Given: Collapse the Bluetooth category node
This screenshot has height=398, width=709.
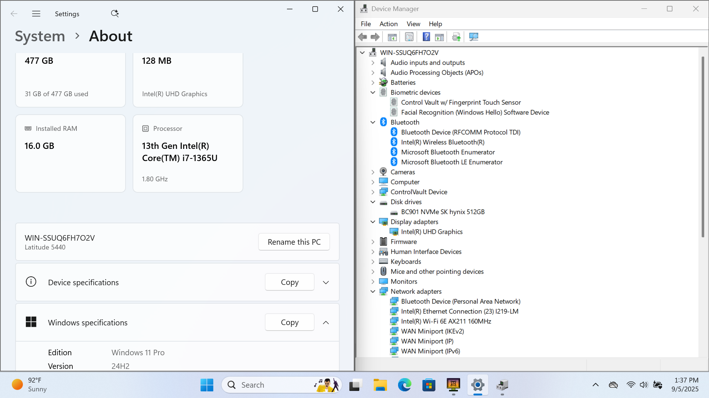Looking at the screenshot, I should tap(373, 122).
